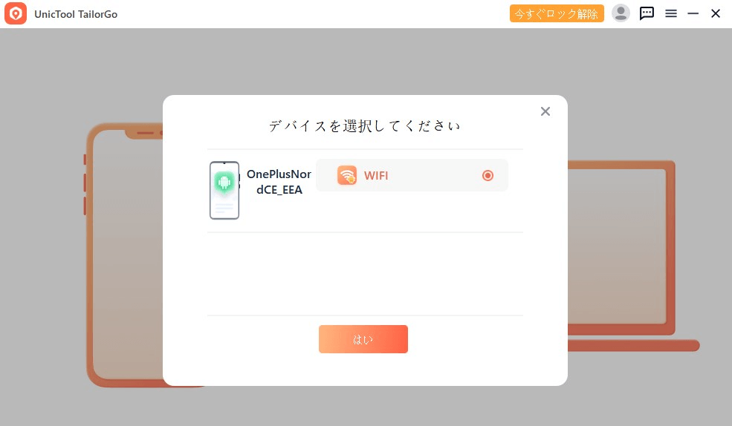Close the TailorGo application window
This screenshot has width=732, height=426.
click(715, 13)
